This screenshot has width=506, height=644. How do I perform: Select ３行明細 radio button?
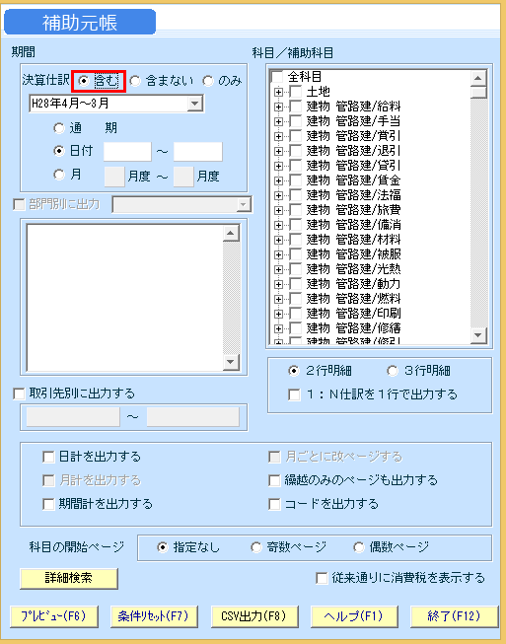tap(393, 371)
